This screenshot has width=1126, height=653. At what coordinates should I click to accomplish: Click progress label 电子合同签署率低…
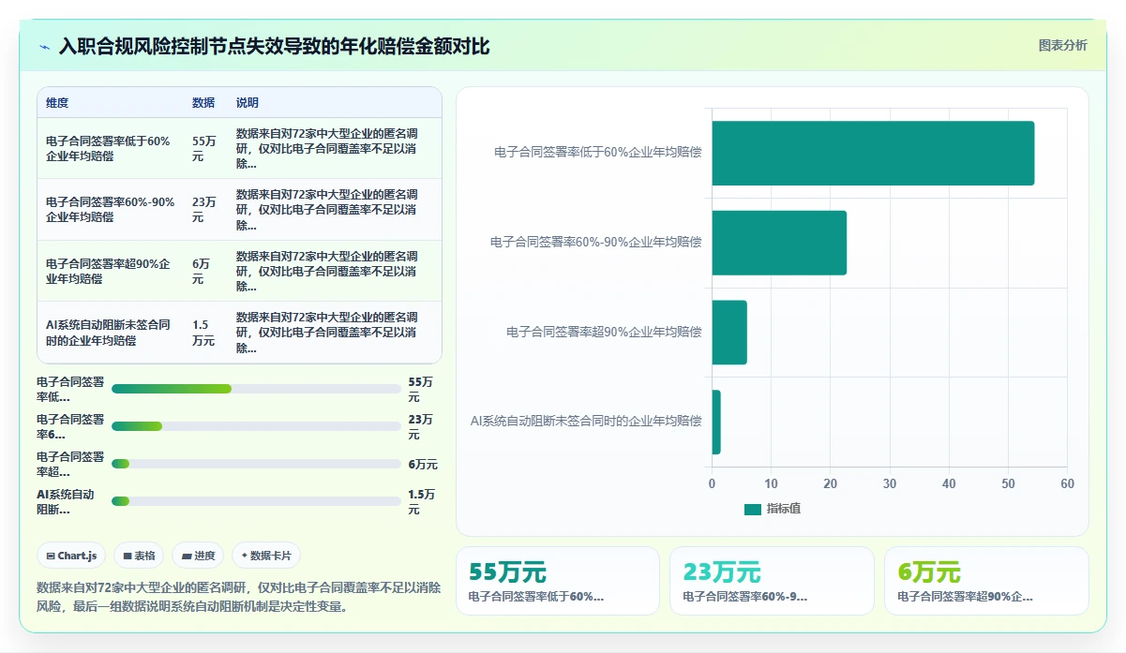70,389
